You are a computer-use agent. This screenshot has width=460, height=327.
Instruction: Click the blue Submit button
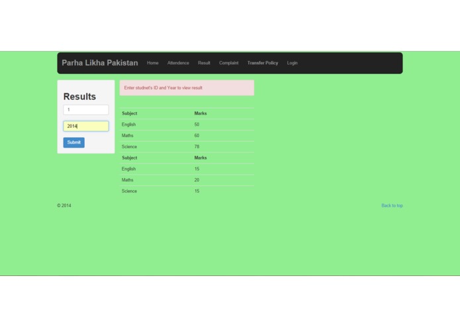(x=74, y=142)
